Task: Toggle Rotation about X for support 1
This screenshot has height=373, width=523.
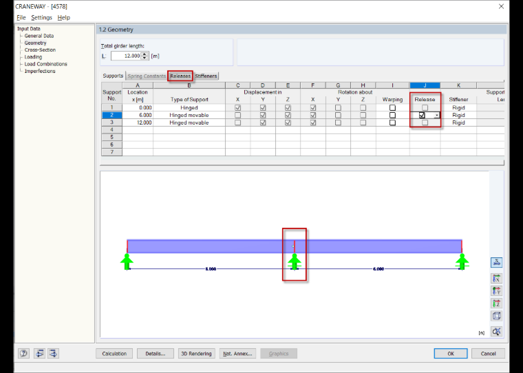Action: point(313,108)
